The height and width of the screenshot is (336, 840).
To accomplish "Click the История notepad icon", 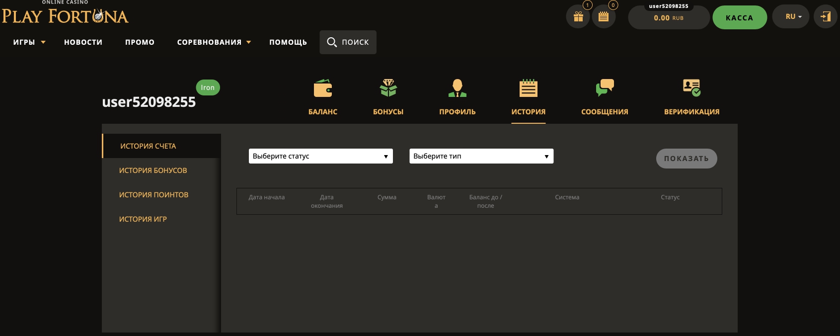I will coord(528,88).
